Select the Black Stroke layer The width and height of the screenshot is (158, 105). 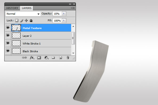pyautogui.click(x=41, y=51)
